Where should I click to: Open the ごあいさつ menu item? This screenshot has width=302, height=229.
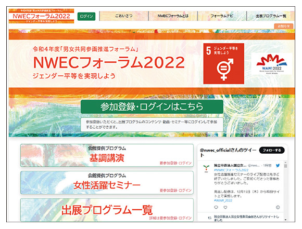pos(124,16)
